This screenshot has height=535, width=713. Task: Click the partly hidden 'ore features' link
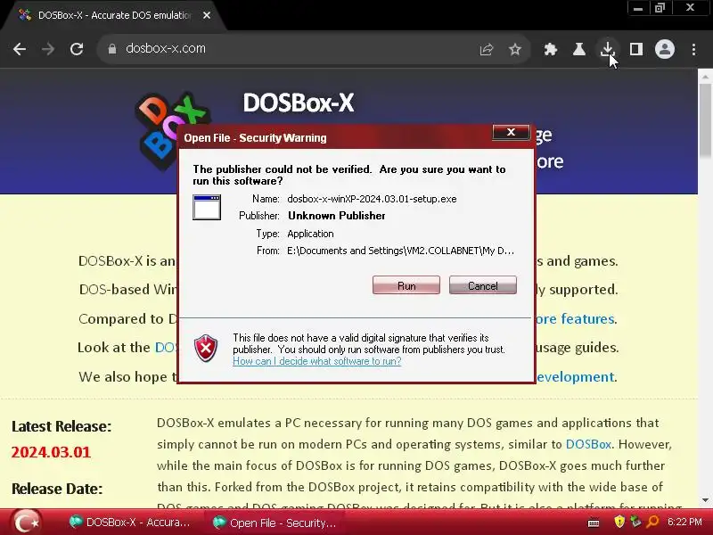coord(576,319)
